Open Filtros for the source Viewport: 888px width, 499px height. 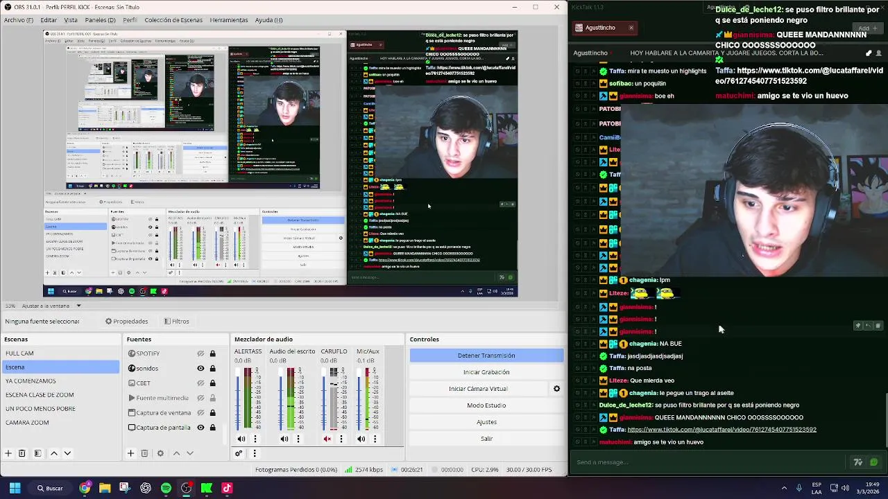[177, 322]
